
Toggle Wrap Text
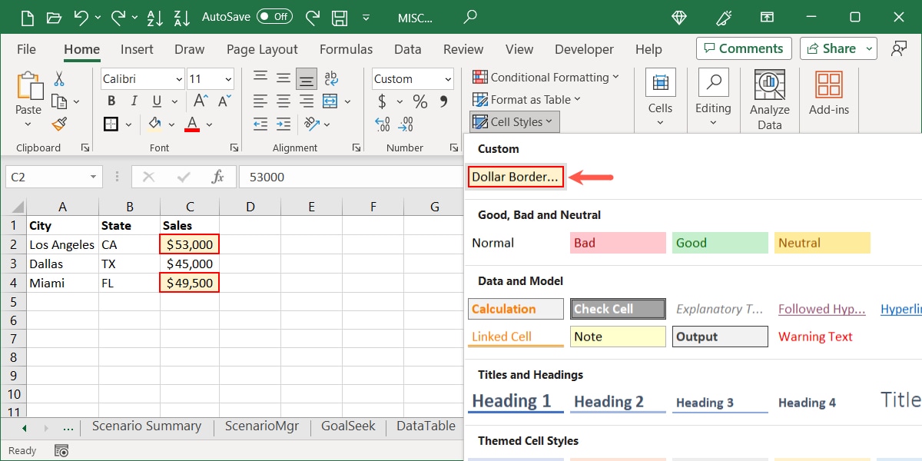(330, 78)
